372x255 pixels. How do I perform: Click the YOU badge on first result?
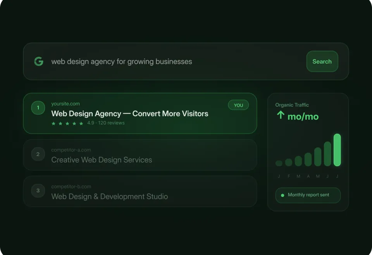(238, 105)
